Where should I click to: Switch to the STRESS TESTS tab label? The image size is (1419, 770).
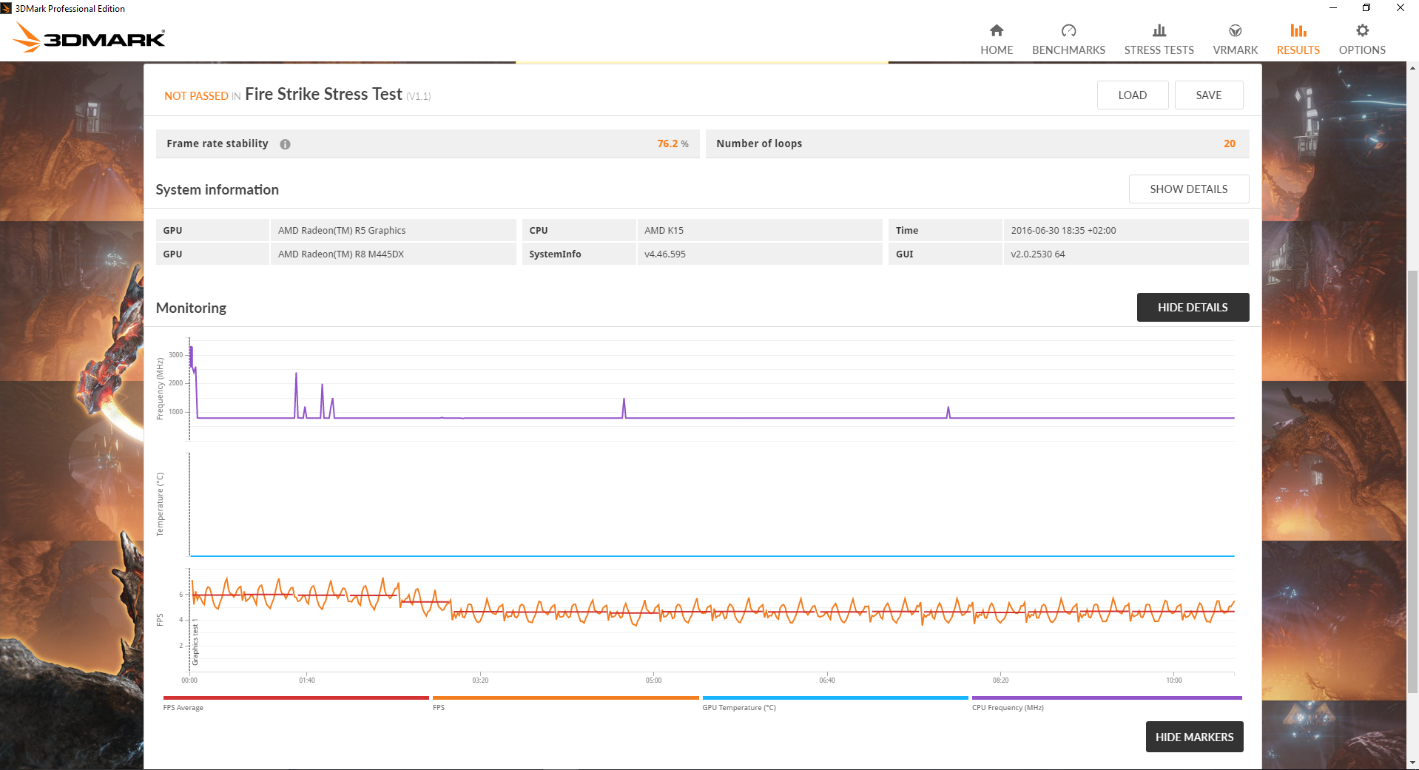point(1159,50)
